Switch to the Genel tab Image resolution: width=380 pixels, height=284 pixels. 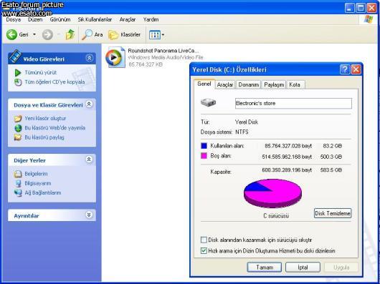(204, 84)
